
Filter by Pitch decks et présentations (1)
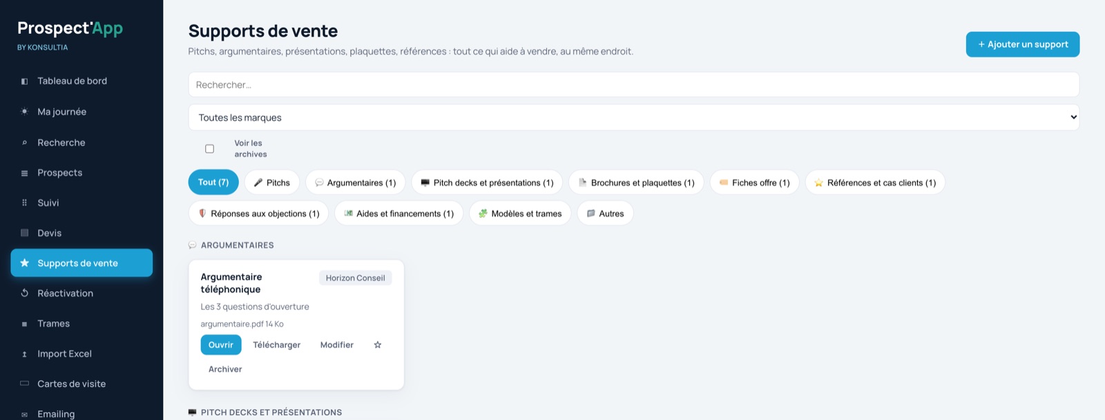487,183
